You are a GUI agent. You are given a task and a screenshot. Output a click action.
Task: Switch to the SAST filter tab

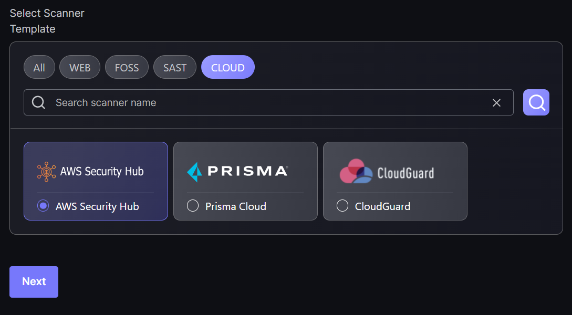[175, 67]
